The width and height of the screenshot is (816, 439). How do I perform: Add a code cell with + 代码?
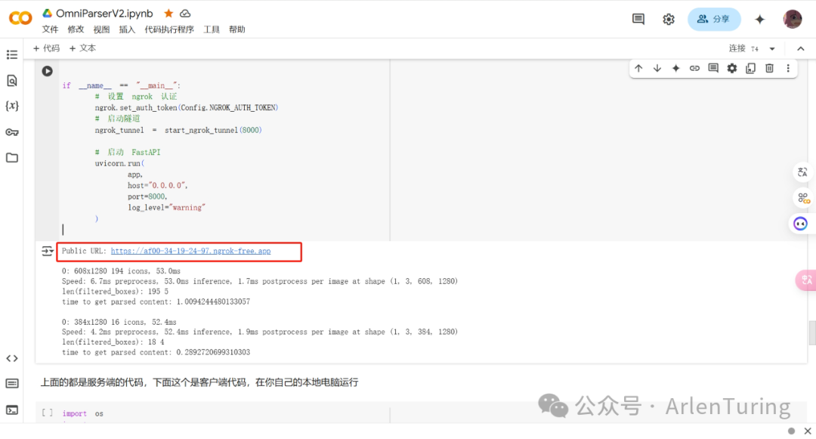46,48
